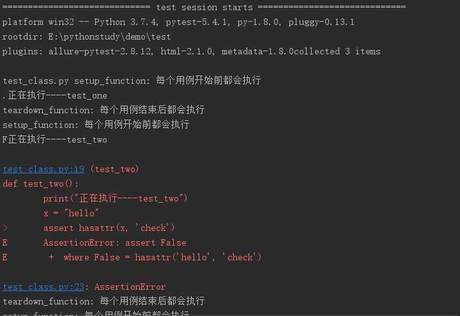Click the 'def test_two():' line

pyautogui.click(x=40, y=184)
